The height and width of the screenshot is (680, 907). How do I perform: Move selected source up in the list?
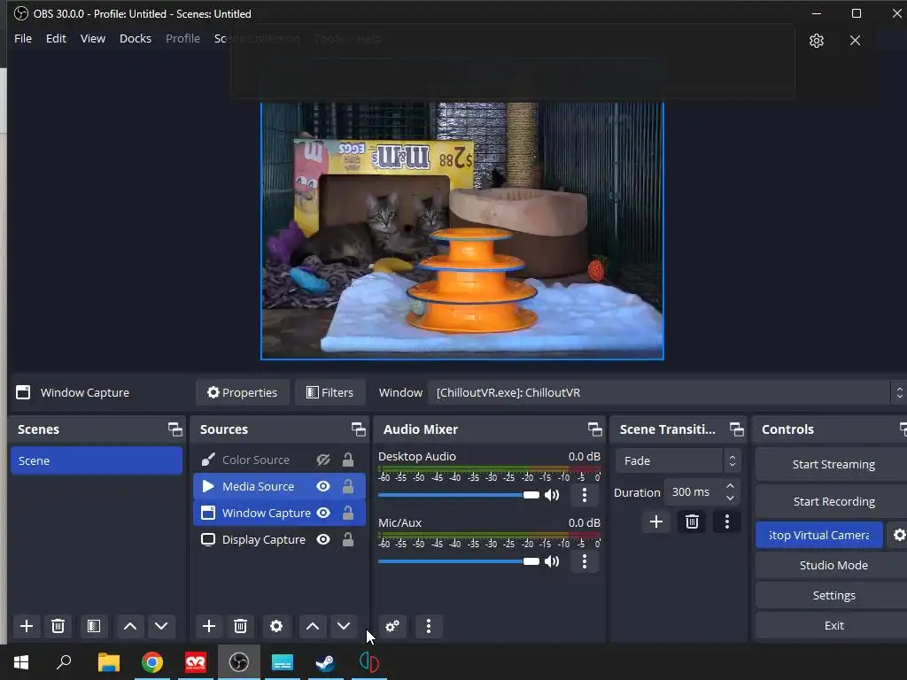click(312, 626)
